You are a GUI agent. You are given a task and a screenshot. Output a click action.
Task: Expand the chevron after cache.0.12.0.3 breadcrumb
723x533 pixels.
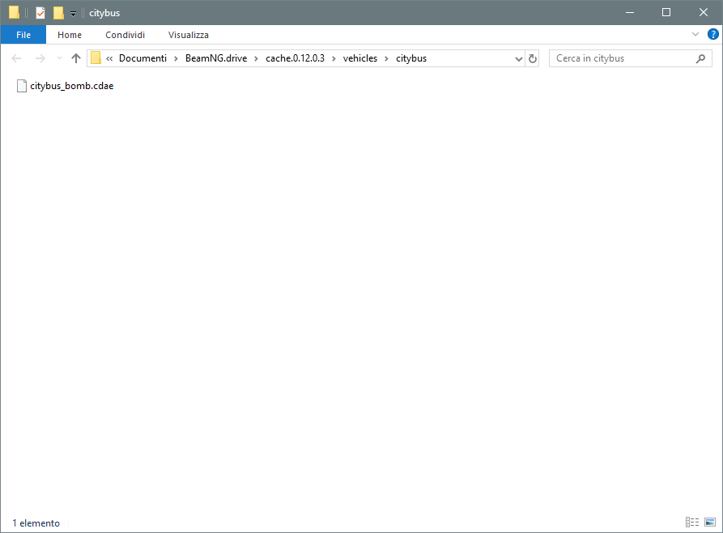tap(334, 58)
